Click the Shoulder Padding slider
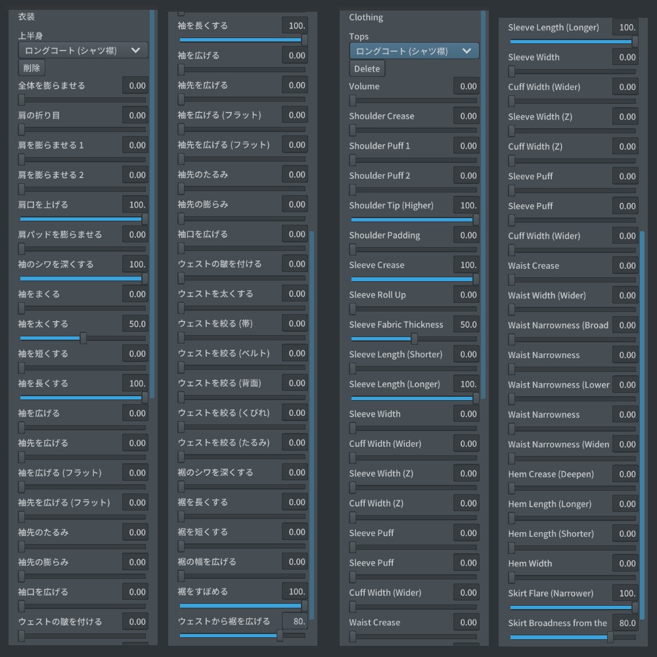The image size is (657, 657). pos(413,249)
